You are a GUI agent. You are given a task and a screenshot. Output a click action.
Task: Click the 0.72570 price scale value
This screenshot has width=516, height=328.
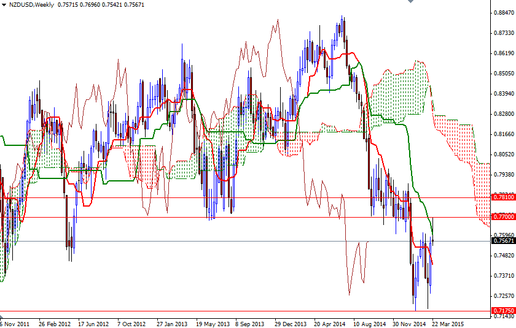[x=504, y=296]
